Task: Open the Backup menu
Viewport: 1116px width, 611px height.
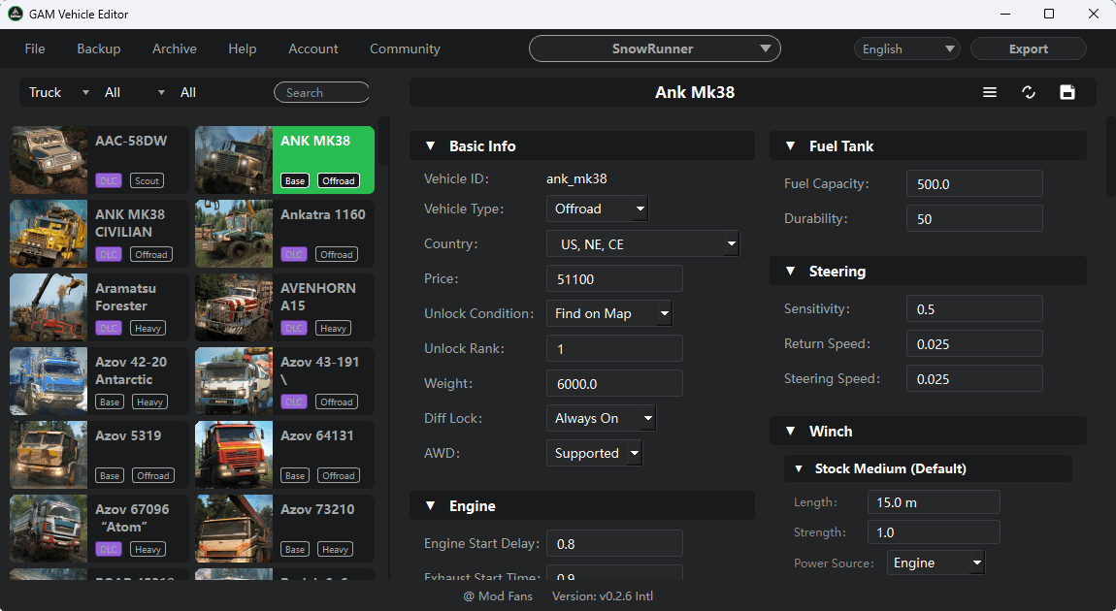Action: [x=99, y=48]
